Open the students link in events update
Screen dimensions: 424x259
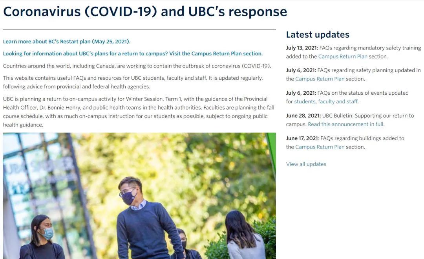click(x=305, y=101)
